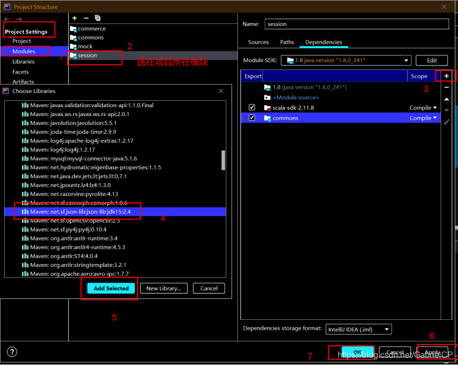Select the Module source dependency row
458x365 pixels.
[x=340, y=98]
